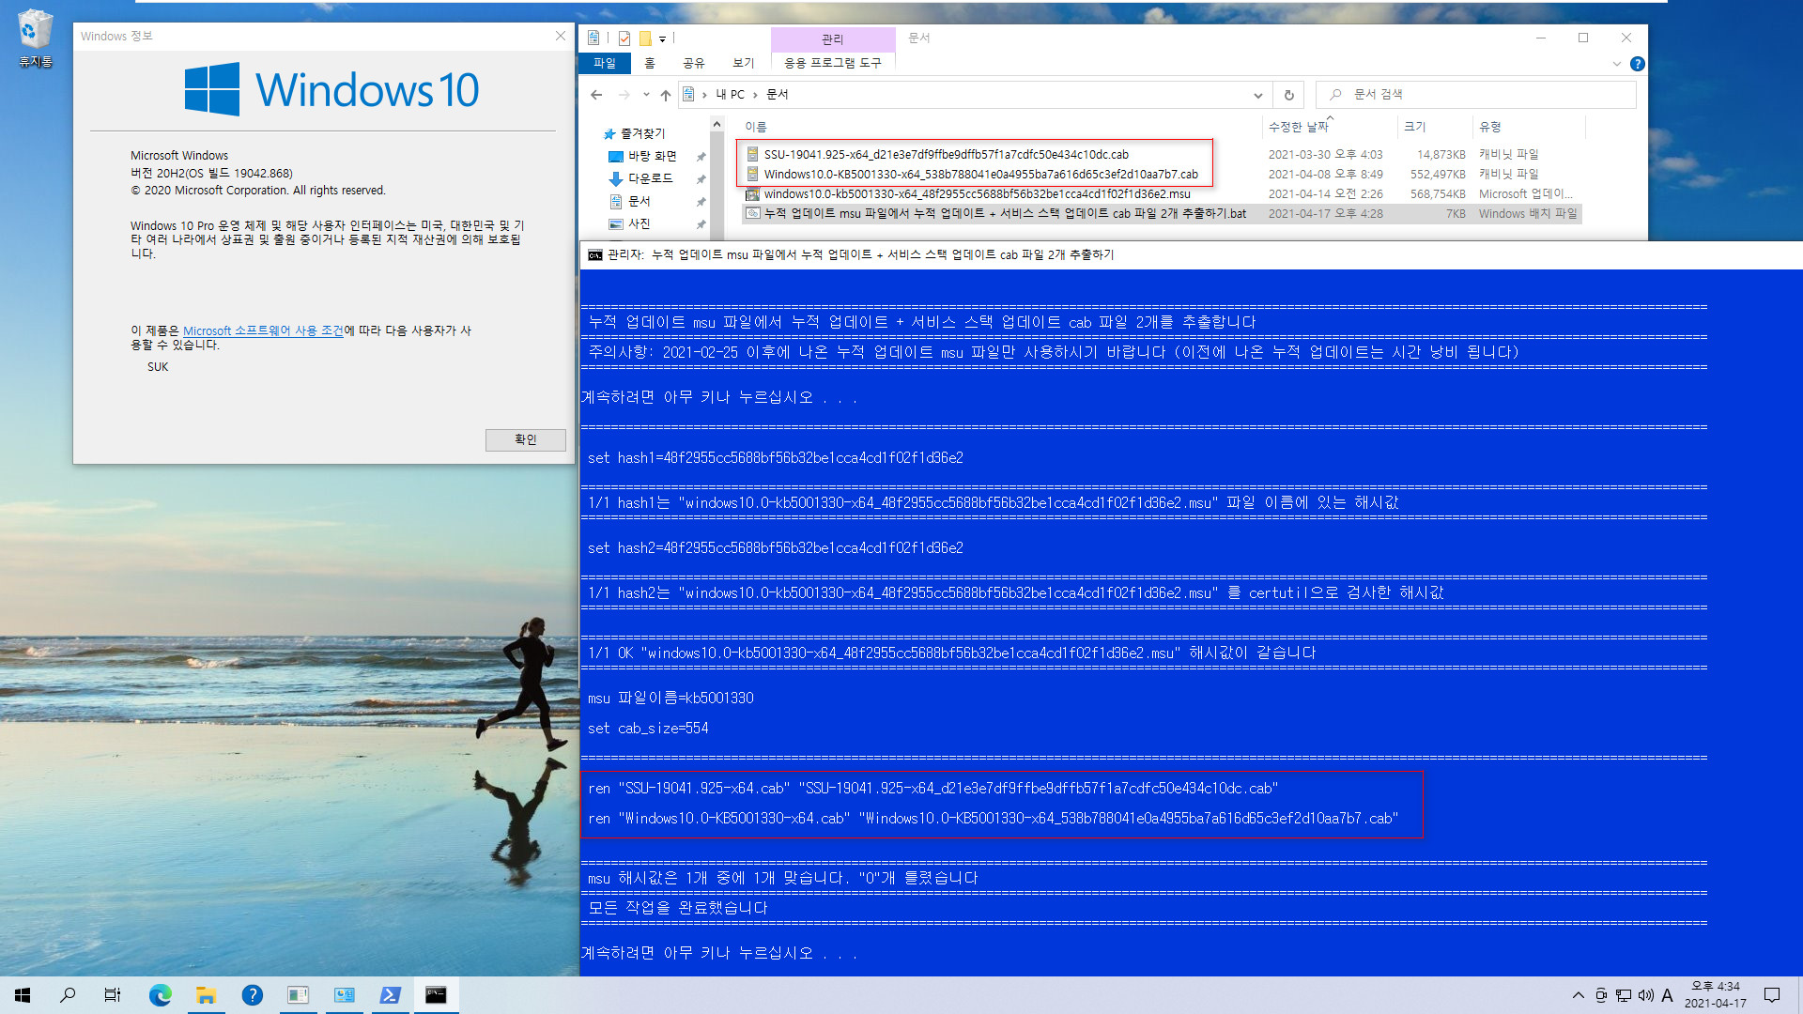1803x1014 pixels.
Task: Select Windows10.0-KB5001330 cab file
Action: (980, 175)
